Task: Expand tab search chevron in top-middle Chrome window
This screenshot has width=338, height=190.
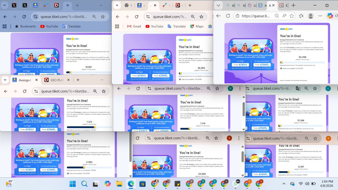Action: pyautogui.click(x=117, y=5)
